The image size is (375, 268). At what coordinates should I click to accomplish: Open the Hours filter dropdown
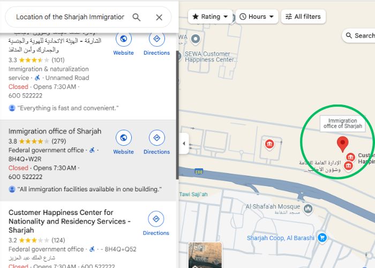point(257,17)
